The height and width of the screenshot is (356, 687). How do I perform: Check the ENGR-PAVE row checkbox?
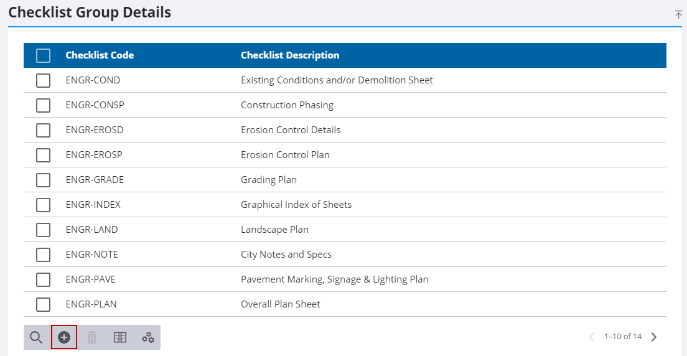[43, 279]
